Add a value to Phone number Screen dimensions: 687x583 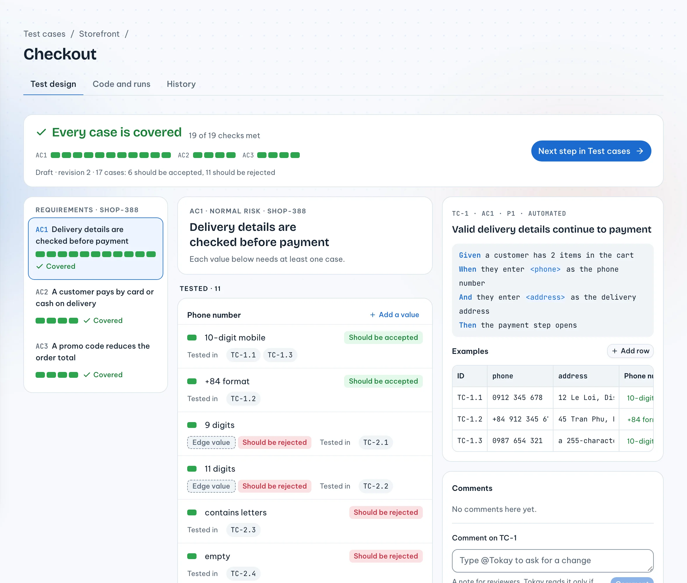(395, 315)
